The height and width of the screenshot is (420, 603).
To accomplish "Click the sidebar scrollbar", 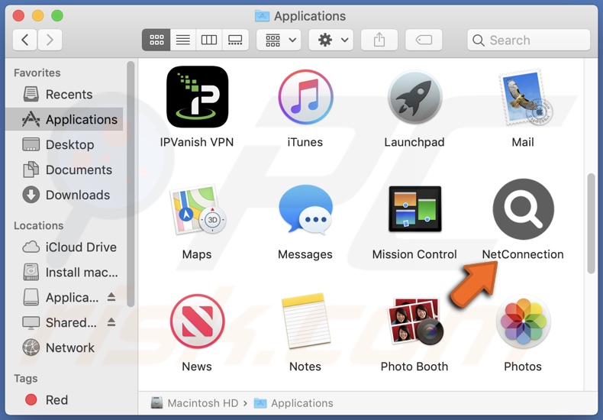I will (x=131, y=184).
